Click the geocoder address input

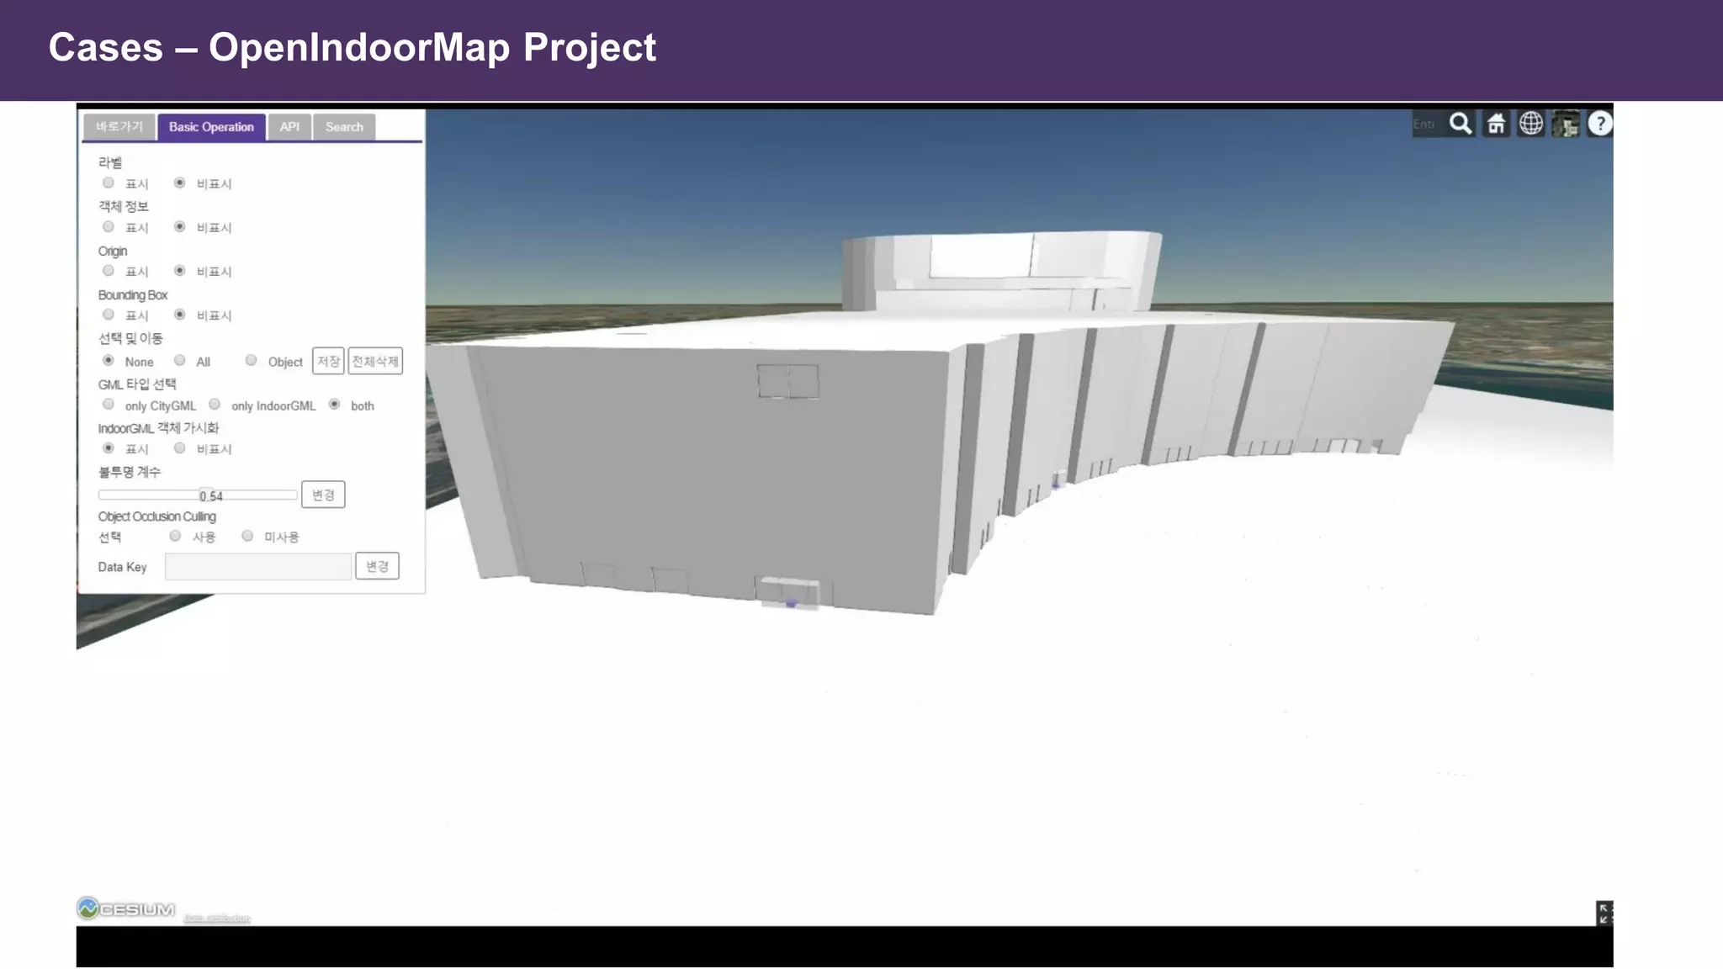1429,124
